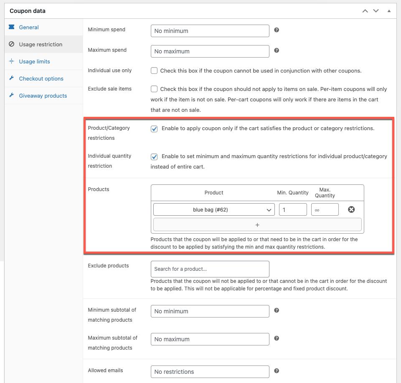Collapse the Coupon data panel
The image size is (401, 383).
pyautogui.click(x=389, y=11)
